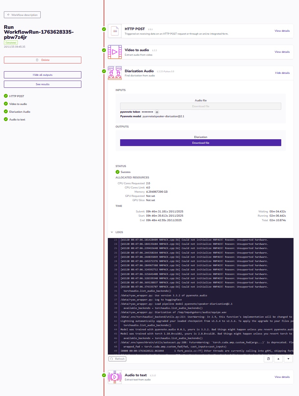This screenshot has height=396, width=299.
Task: Click the HTTP POST module document icon
Action: click(x=115, y=31)
